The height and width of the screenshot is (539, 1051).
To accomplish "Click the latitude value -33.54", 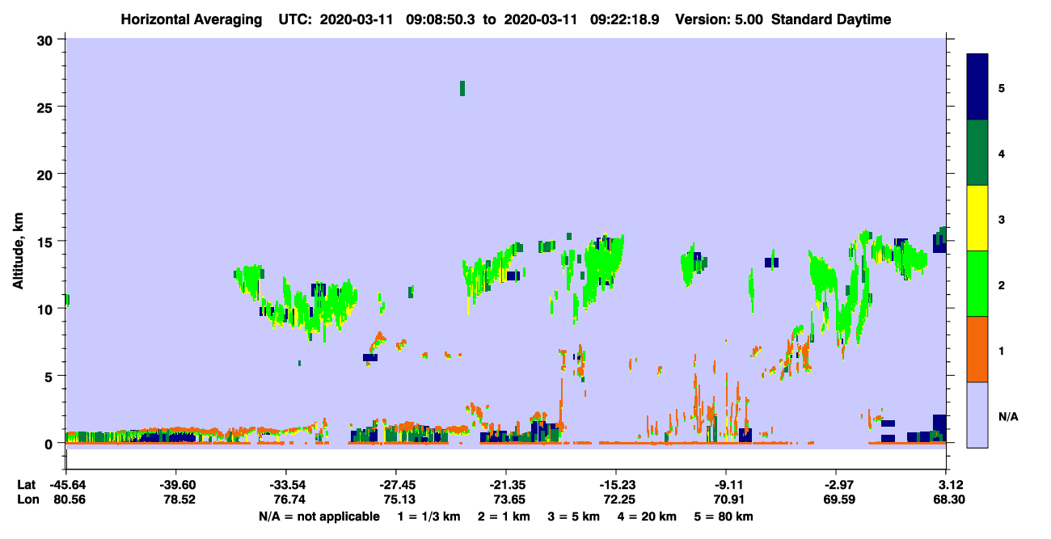I will (x=285, y=485).
